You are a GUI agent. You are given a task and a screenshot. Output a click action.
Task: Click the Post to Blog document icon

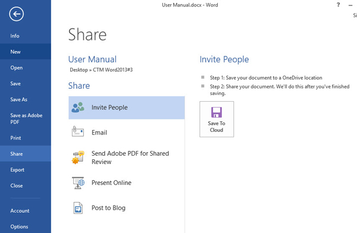click(78, 208)
